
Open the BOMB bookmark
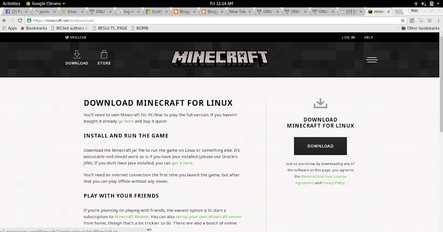click(140, 28)
